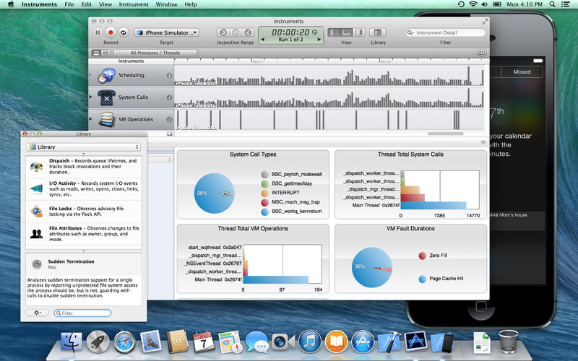The height and width of the screenshot is (361, 578).
Task: Open the Window menu
Action: pos(166,4)
